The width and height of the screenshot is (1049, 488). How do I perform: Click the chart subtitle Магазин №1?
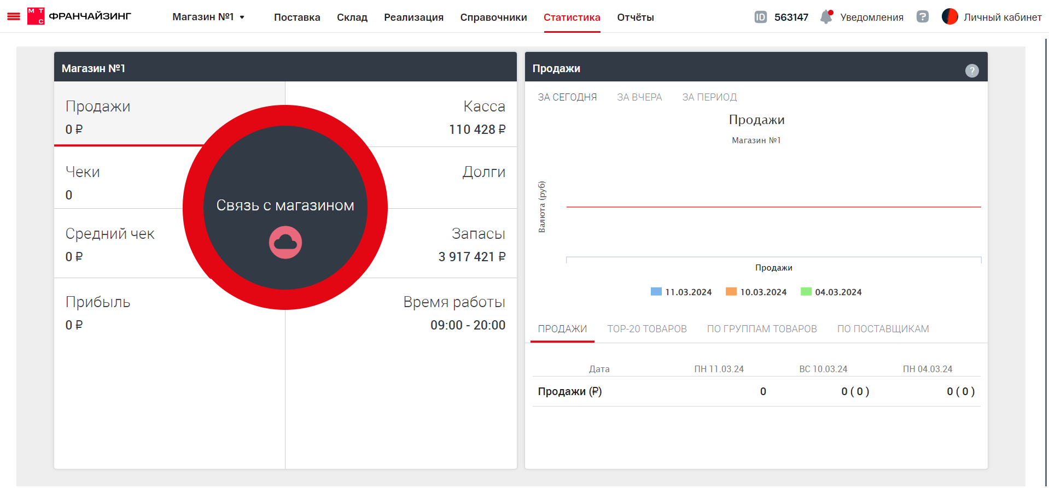click(x=756, y=140)
